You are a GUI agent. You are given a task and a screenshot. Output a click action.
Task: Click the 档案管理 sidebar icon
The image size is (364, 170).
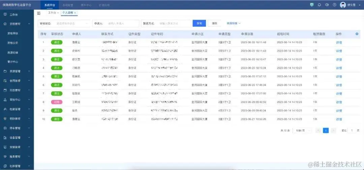point(5,109)
